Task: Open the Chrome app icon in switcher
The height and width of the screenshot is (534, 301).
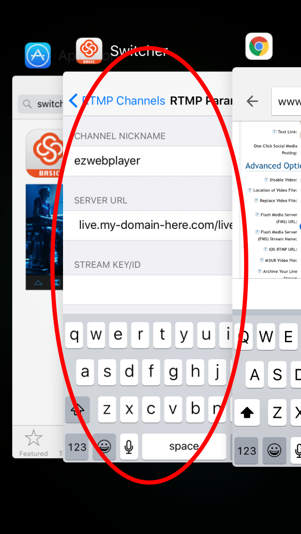Action: click(259, 47)
